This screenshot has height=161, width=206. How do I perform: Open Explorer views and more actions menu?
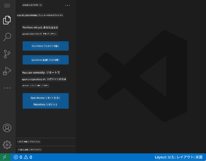67,5
